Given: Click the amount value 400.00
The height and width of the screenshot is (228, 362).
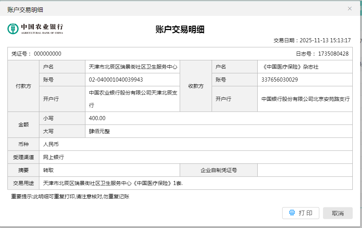Looking at the screenshot, I should (x=97, y=118).
